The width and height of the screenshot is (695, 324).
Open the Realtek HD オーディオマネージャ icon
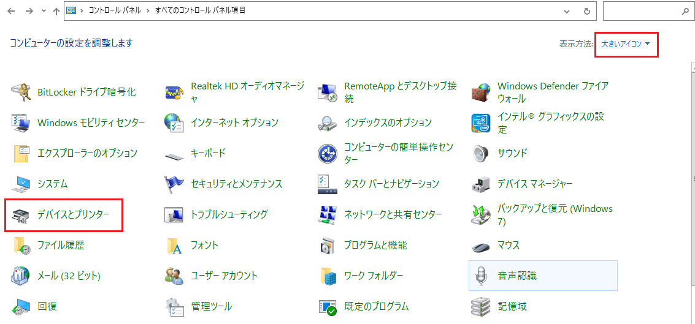click(174, 92)
